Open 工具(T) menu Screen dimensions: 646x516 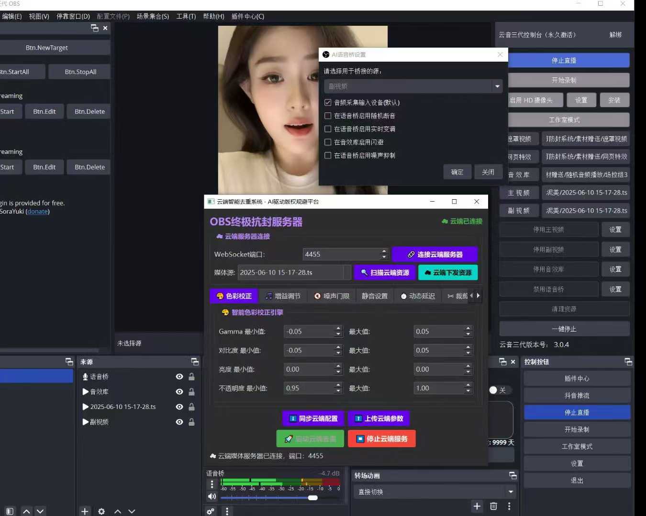tap(186, 16)
